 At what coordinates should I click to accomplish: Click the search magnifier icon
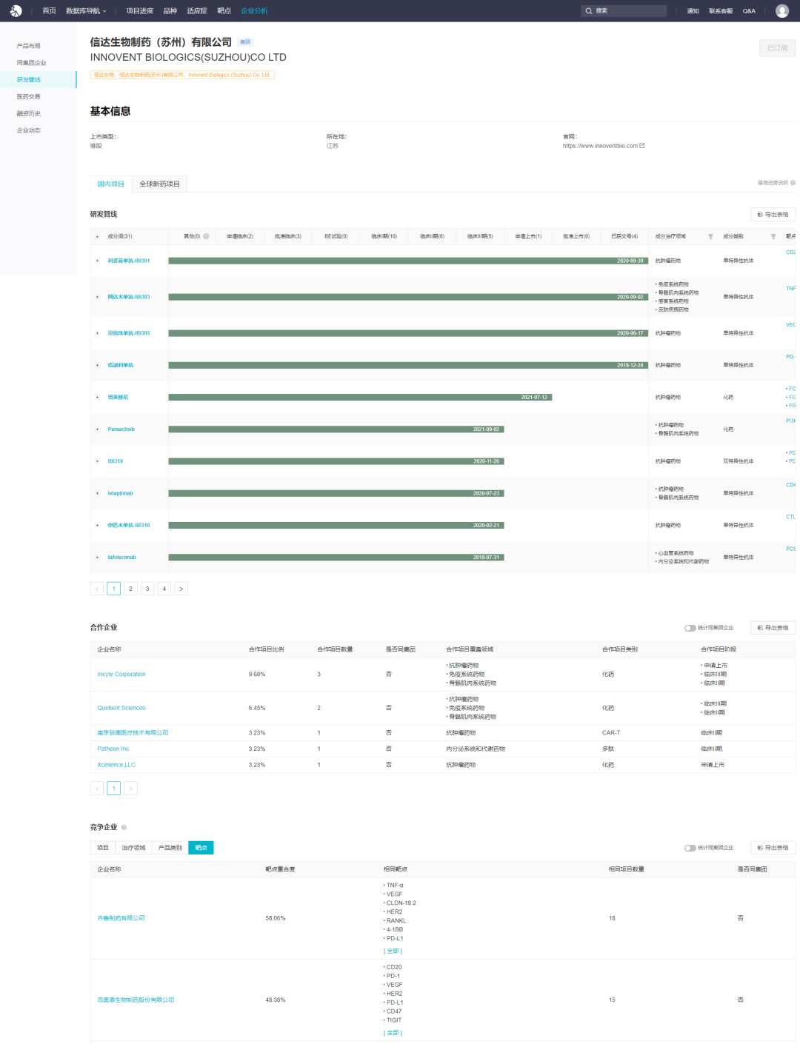point(589,11)
